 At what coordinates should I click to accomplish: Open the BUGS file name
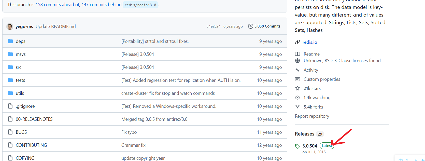[21, 132]
